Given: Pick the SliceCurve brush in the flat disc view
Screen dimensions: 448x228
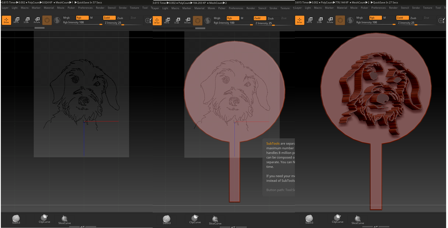Looking at the screenshot, I should [215, 220].
